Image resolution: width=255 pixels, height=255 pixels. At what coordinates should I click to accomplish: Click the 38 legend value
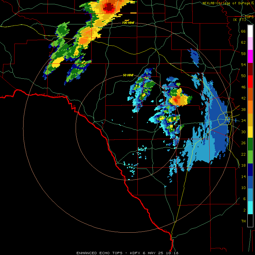pos(243,109)
